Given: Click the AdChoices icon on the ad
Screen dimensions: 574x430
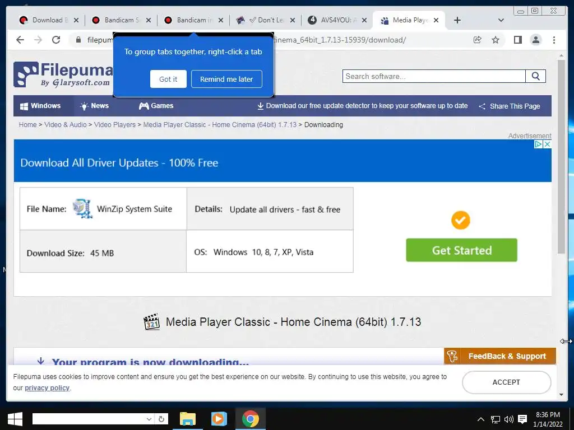Looking at the screenshot, I should pyautogui.click(x=538, y=144).
